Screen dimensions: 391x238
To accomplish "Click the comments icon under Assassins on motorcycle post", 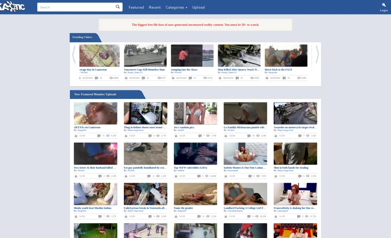I will (300, 136).
